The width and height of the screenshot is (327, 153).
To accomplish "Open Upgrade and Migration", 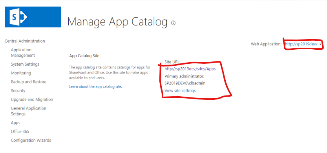I will pos(32,99).
